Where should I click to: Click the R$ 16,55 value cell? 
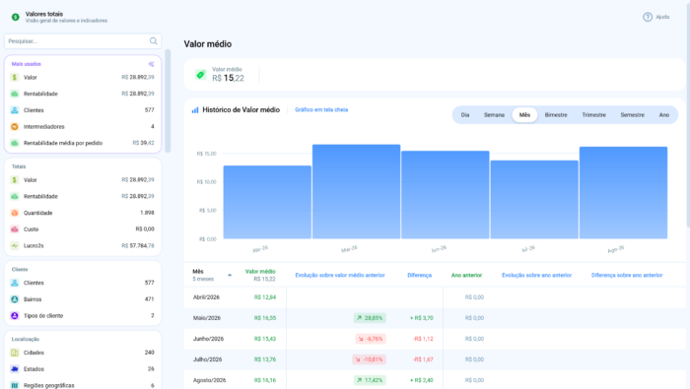[x=265, y=318]
